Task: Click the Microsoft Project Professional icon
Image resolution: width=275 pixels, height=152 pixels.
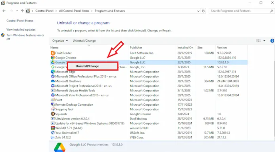Action: pos(53,86)
